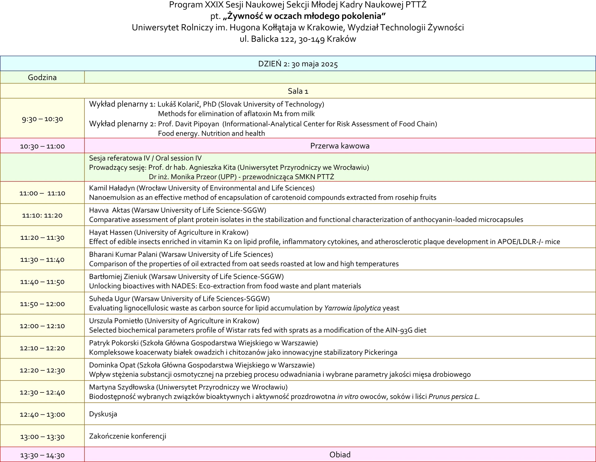Click speaker name Havva Aktas
Viewport: 596px width, 462px height.
pos(109,210)
